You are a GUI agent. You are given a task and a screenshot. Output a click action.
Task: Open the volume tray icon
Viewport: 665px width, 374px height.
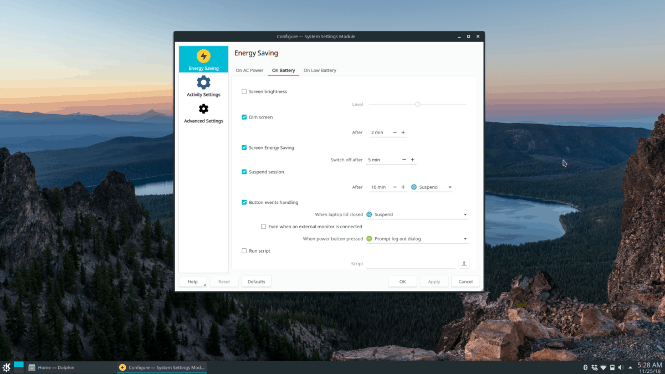click(x=621, y=367)
